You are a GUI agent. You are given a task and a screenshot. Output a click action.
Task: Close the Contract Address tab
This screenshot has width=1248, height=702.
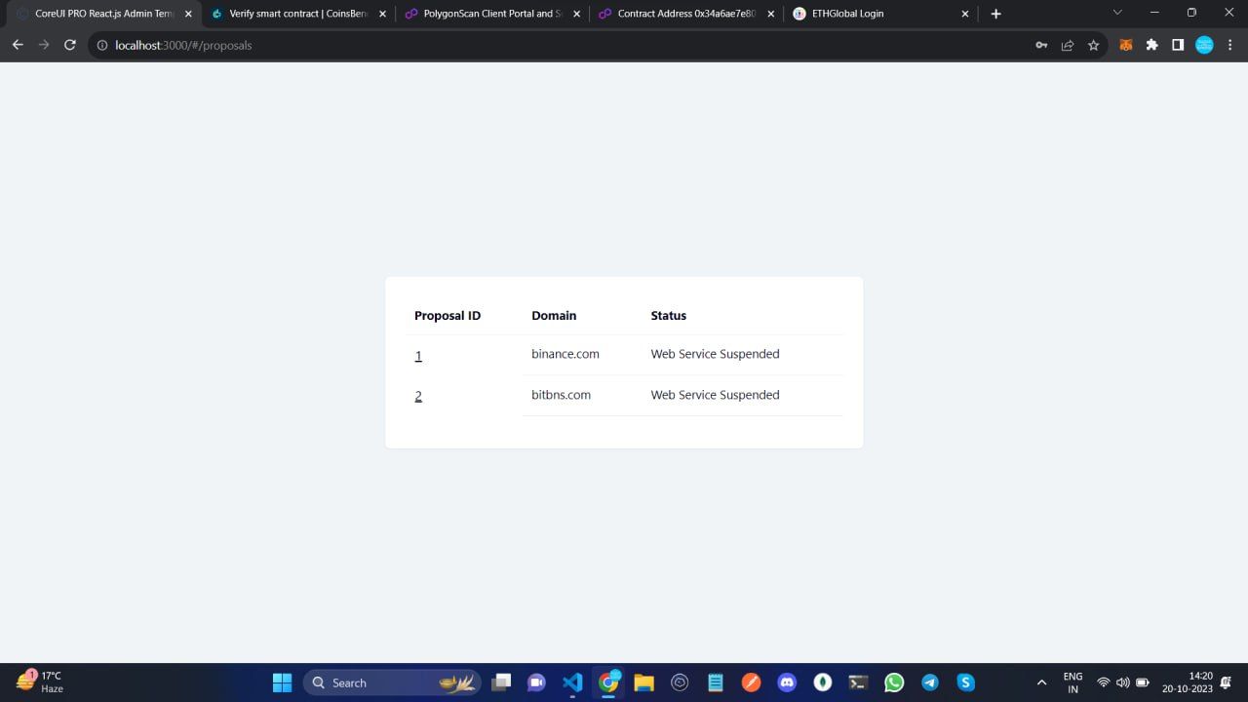771,15
